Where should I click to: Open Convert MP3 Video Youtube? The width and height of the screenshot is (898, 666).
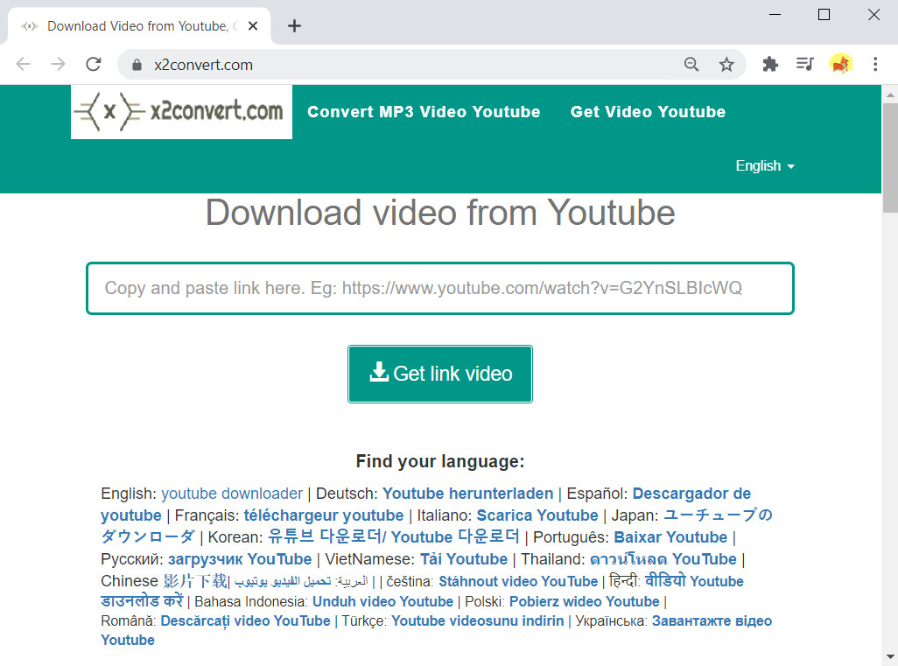coord(424,111)
